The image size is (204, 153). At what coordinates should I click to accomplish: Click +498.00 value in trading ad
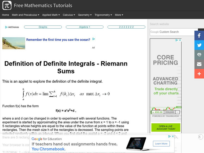coord(157,112)
